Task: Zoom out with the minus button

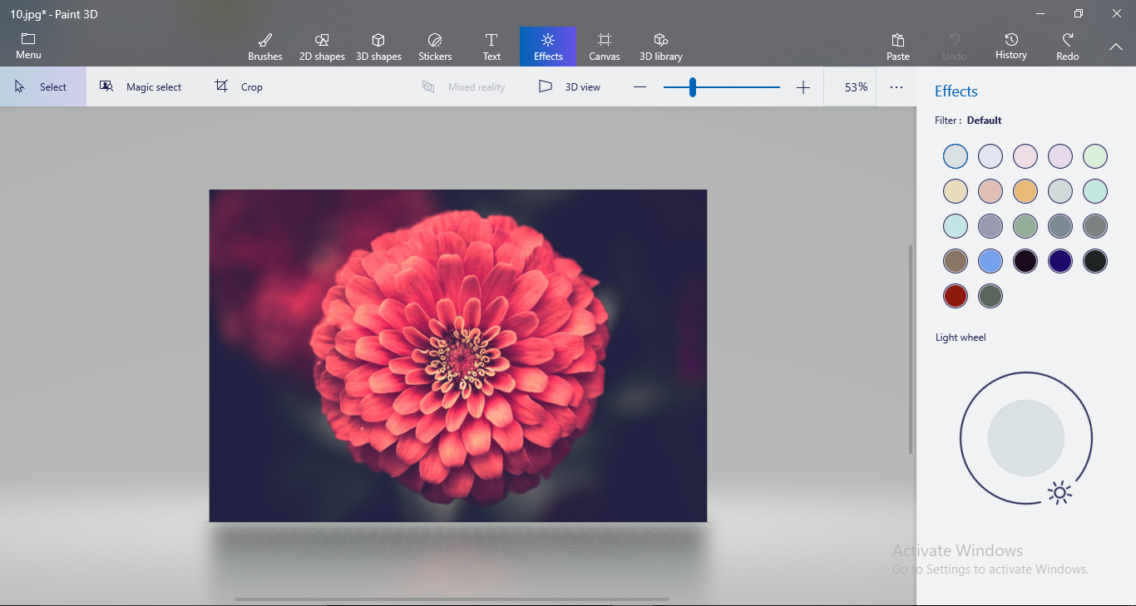Action: 640,87
